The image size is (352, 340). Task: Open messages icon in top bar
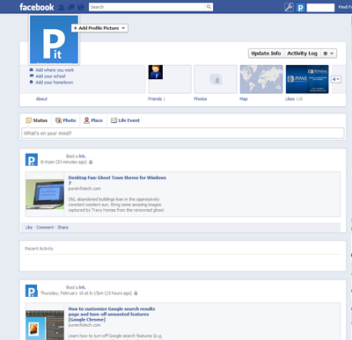[71, 7]
